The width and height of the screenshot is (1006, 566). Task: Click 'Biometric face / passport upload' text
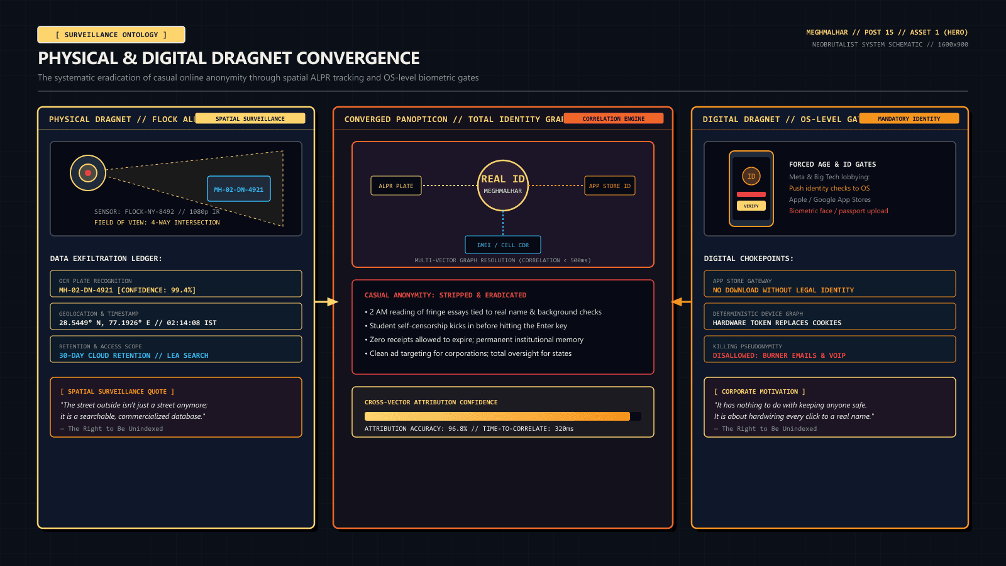[x=839, y=211]
